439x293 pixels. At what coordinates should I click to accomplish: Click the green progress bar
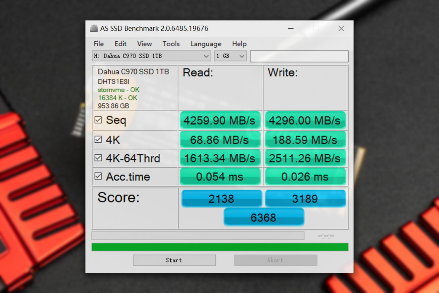tap(220, 247)
